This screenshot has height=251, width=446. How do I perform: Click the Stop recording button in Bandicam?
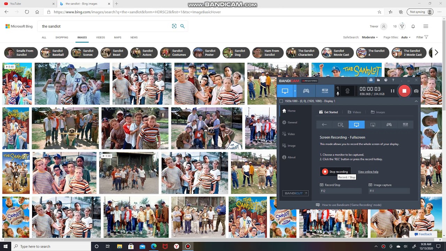click(335, 172)
